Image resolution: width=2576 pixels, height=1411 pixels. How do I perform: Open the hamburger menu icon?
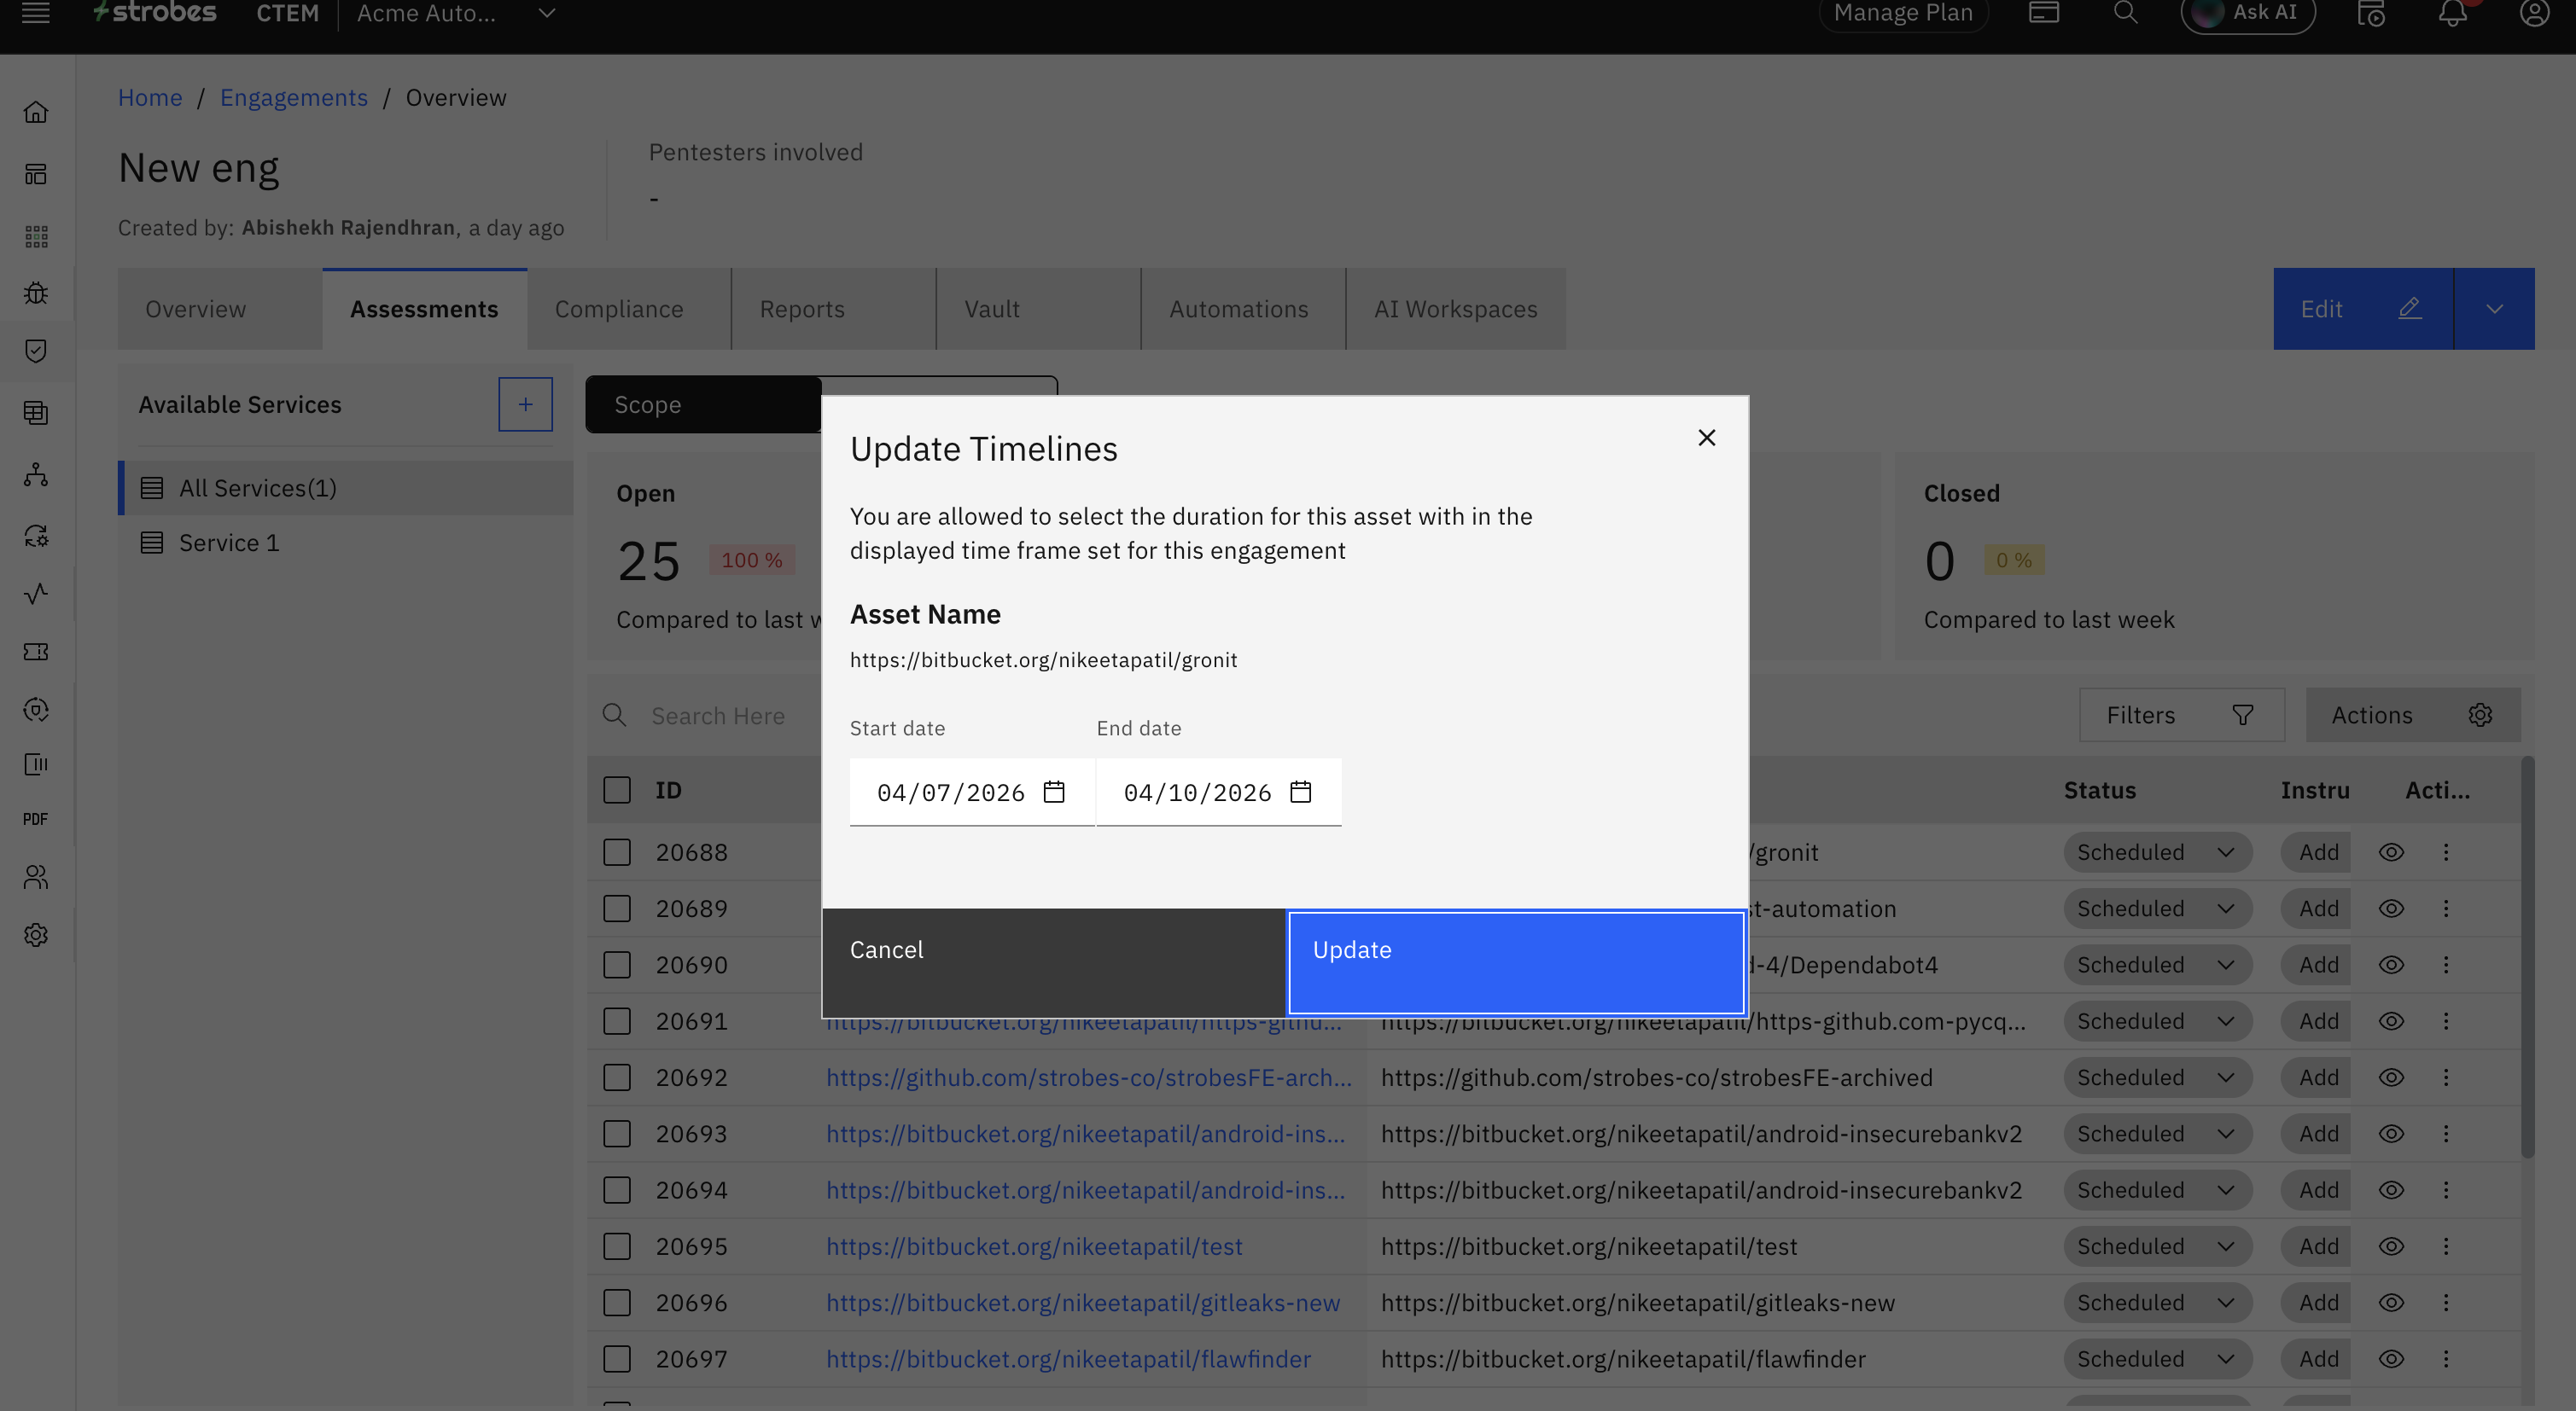coord(36,14)
